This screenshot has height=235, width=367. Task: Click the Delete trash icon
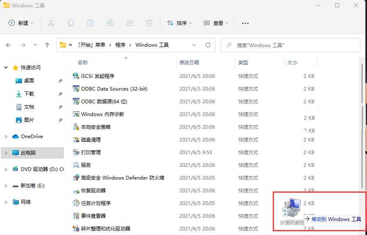tap(150, 23)
